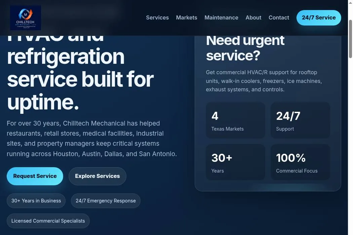The height and width of the screenshot is (235, 353).
Task: Select the Licensed Commercial Specialists pill
Action: click(x=48, y=221)
